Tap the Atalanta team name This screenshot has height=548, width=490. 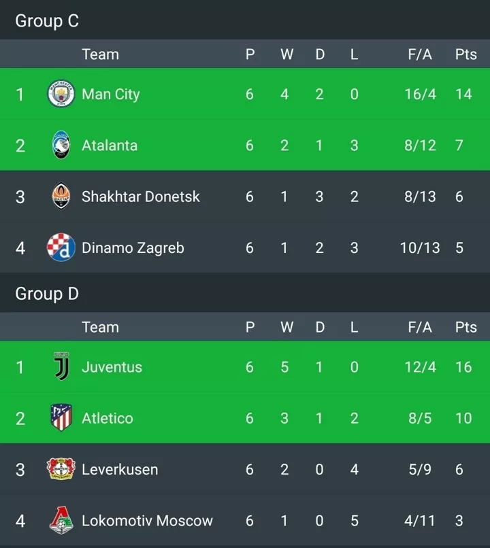[x=110, y=145]
